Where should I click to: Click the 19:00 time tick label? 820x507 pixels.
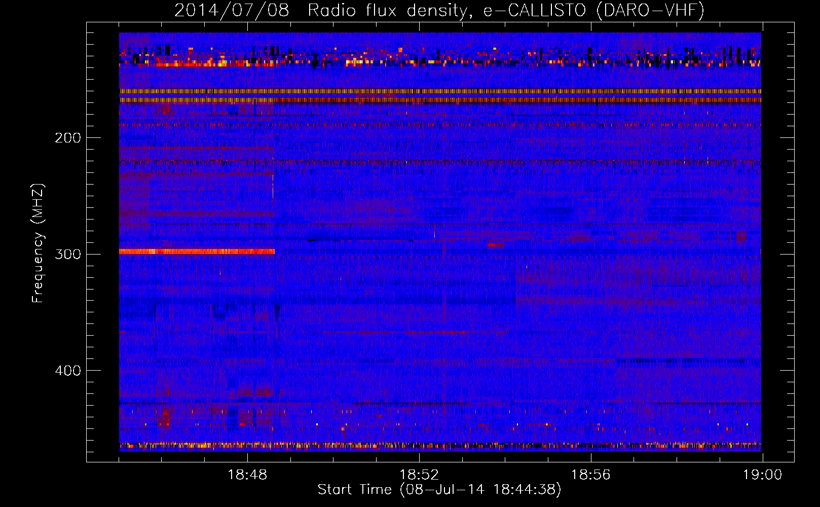(763, 475)
